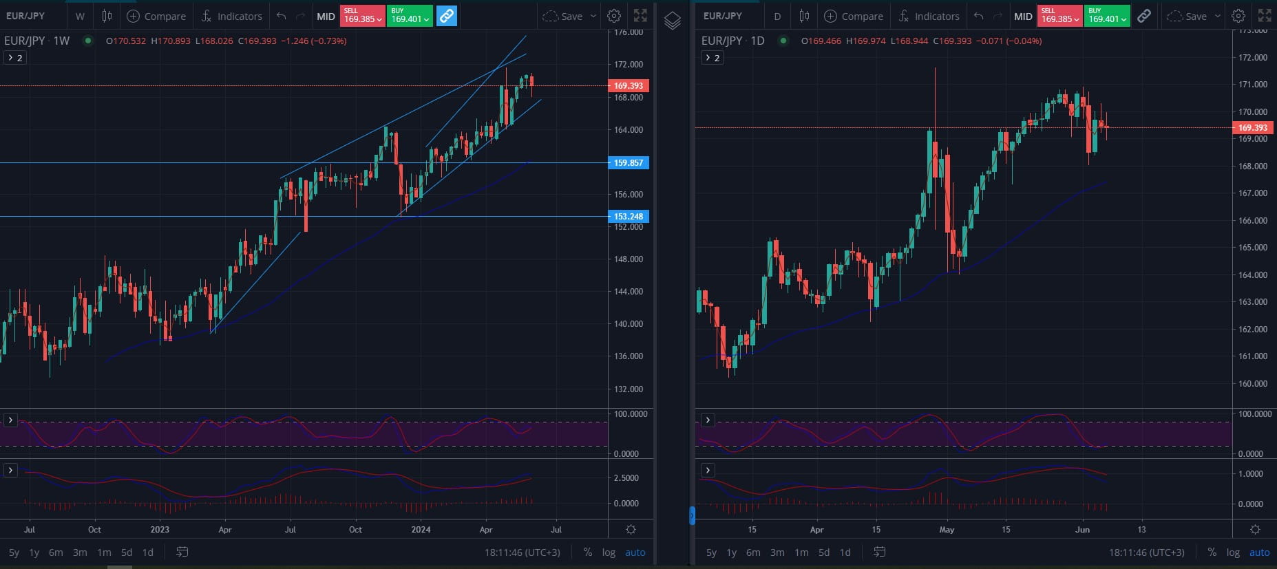Image resolution: width=1277 pixels, height=569 pixels.
Task: Open candlestick chart style in right chart
Action: [804, 16]
